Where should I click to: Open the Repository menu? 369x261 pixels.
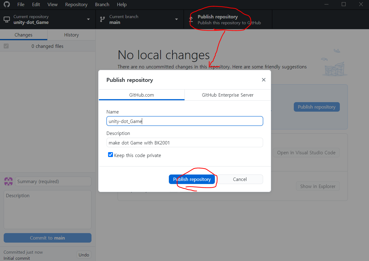pos(76,5)
